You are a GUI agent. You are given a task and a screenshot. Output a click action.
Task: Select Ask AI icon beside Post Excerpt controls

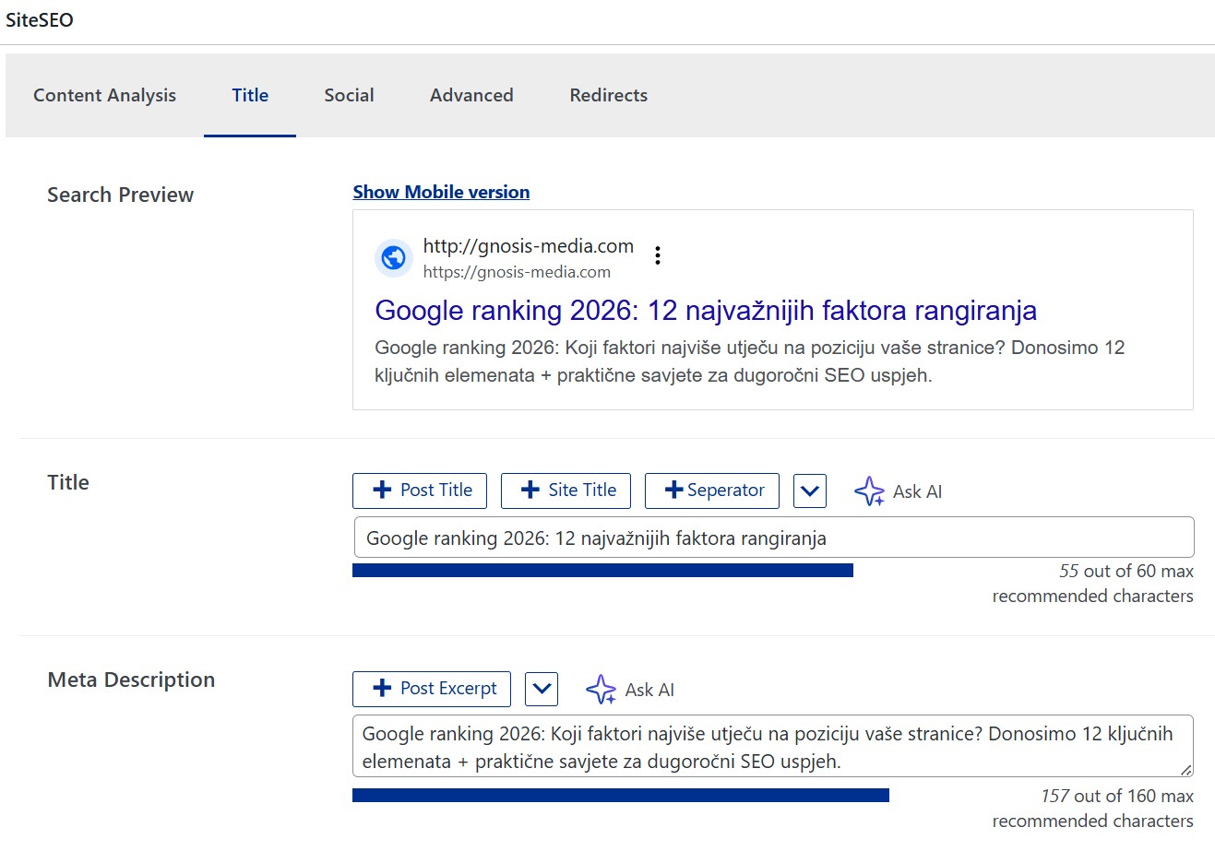(601, 689)
